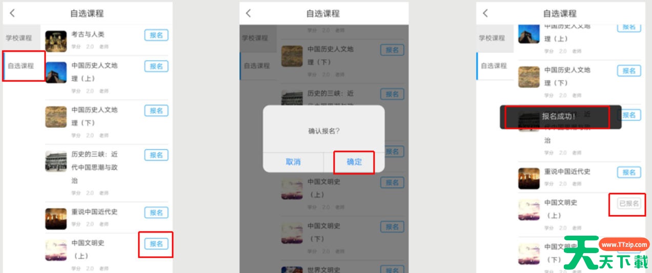The width and height of the screenshot is (652, 273).
Task: Tap back arrow in right phone screen
Action: [x=485, y=13]
